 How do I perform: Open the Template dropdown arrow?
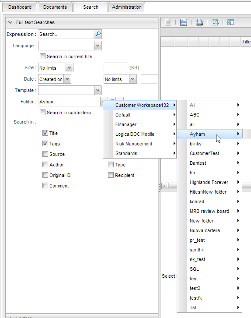tap(98, 90)
